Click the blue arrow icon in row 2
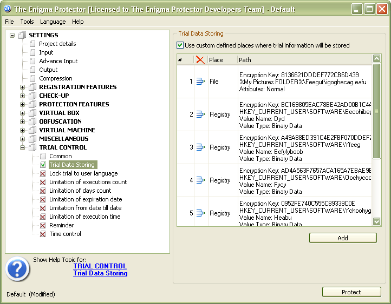The height and width of the screenshot is (304, 391). [x=201, y=114]
